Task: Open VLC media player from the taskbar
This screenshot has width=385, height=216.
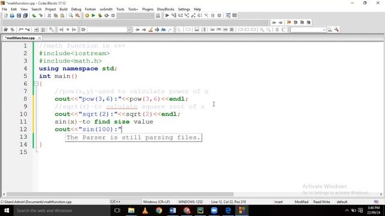Action: (145, 211)
